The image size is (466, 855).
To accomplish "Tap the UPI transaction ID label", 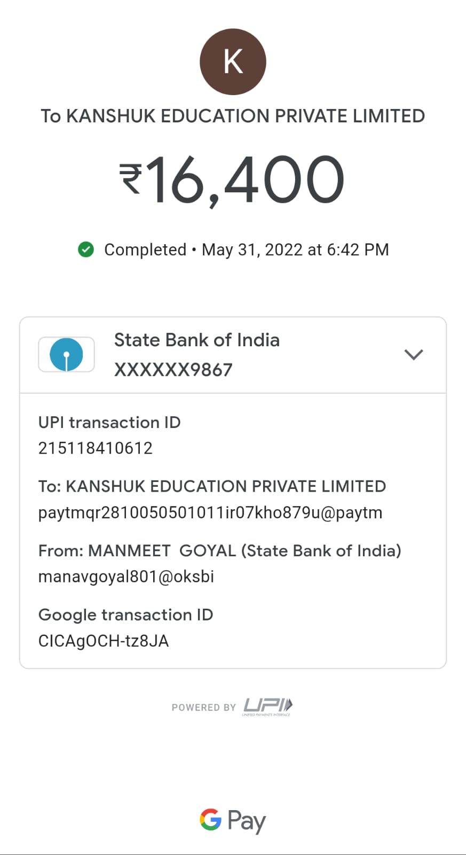I will pos(109,422).
